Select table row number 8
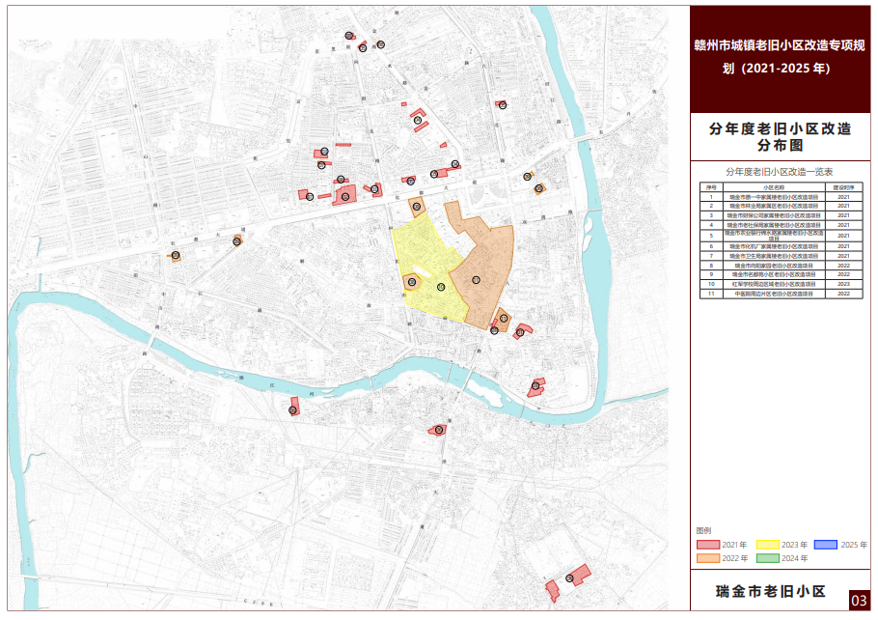This screenshot has height=620, width=878. [x=782, y=266]
